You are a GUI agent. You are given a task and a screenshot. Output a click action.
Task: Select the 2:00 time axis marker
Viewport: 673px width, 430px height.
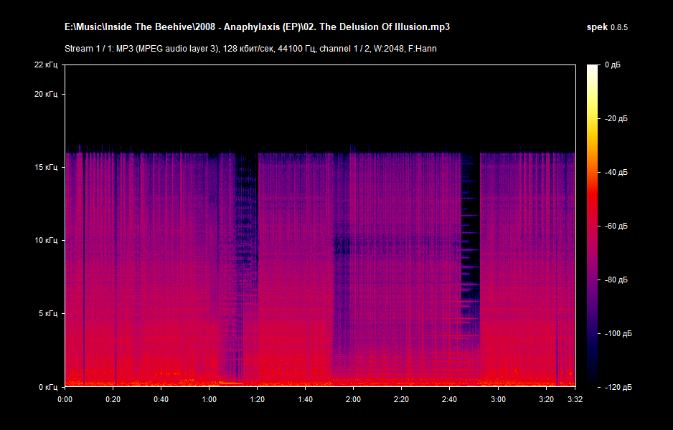point(353,398)
